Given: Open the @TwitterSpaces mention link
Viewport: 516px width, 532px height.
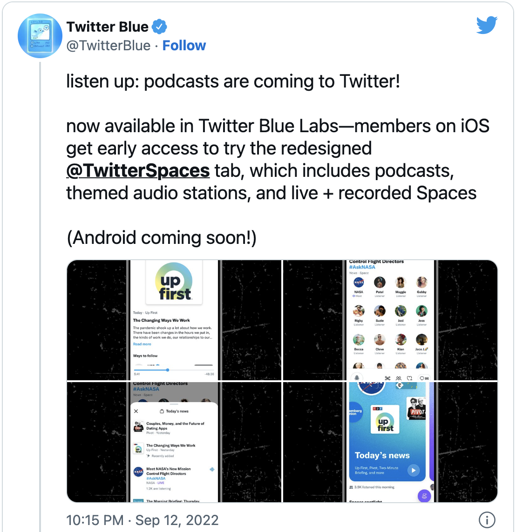Looking at the screenshot, I should pyautogui.click(x=138, y=171).
